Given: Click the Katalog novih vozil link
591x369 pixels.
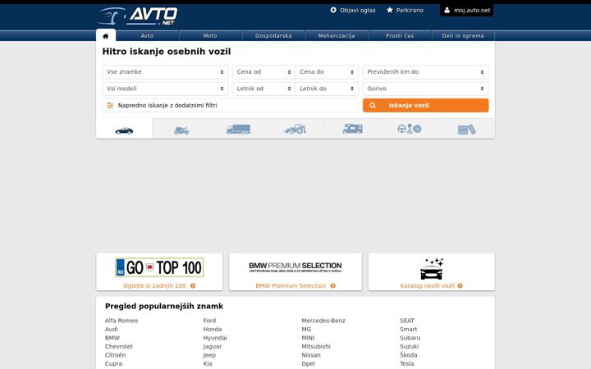Looking at the screenshot, I should click(x=428, y=286).
